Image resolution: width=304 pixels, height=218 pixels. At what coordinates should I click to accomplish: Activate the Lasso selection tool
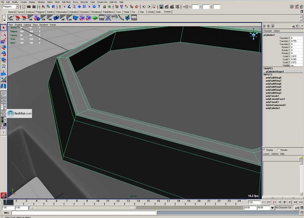[4, 34]
